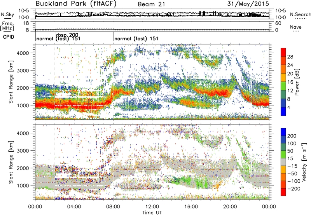The width and height of the screenshot is (311, 215).
Task: Click the 'Nave' legend label
Action: [x=295, y=27]
